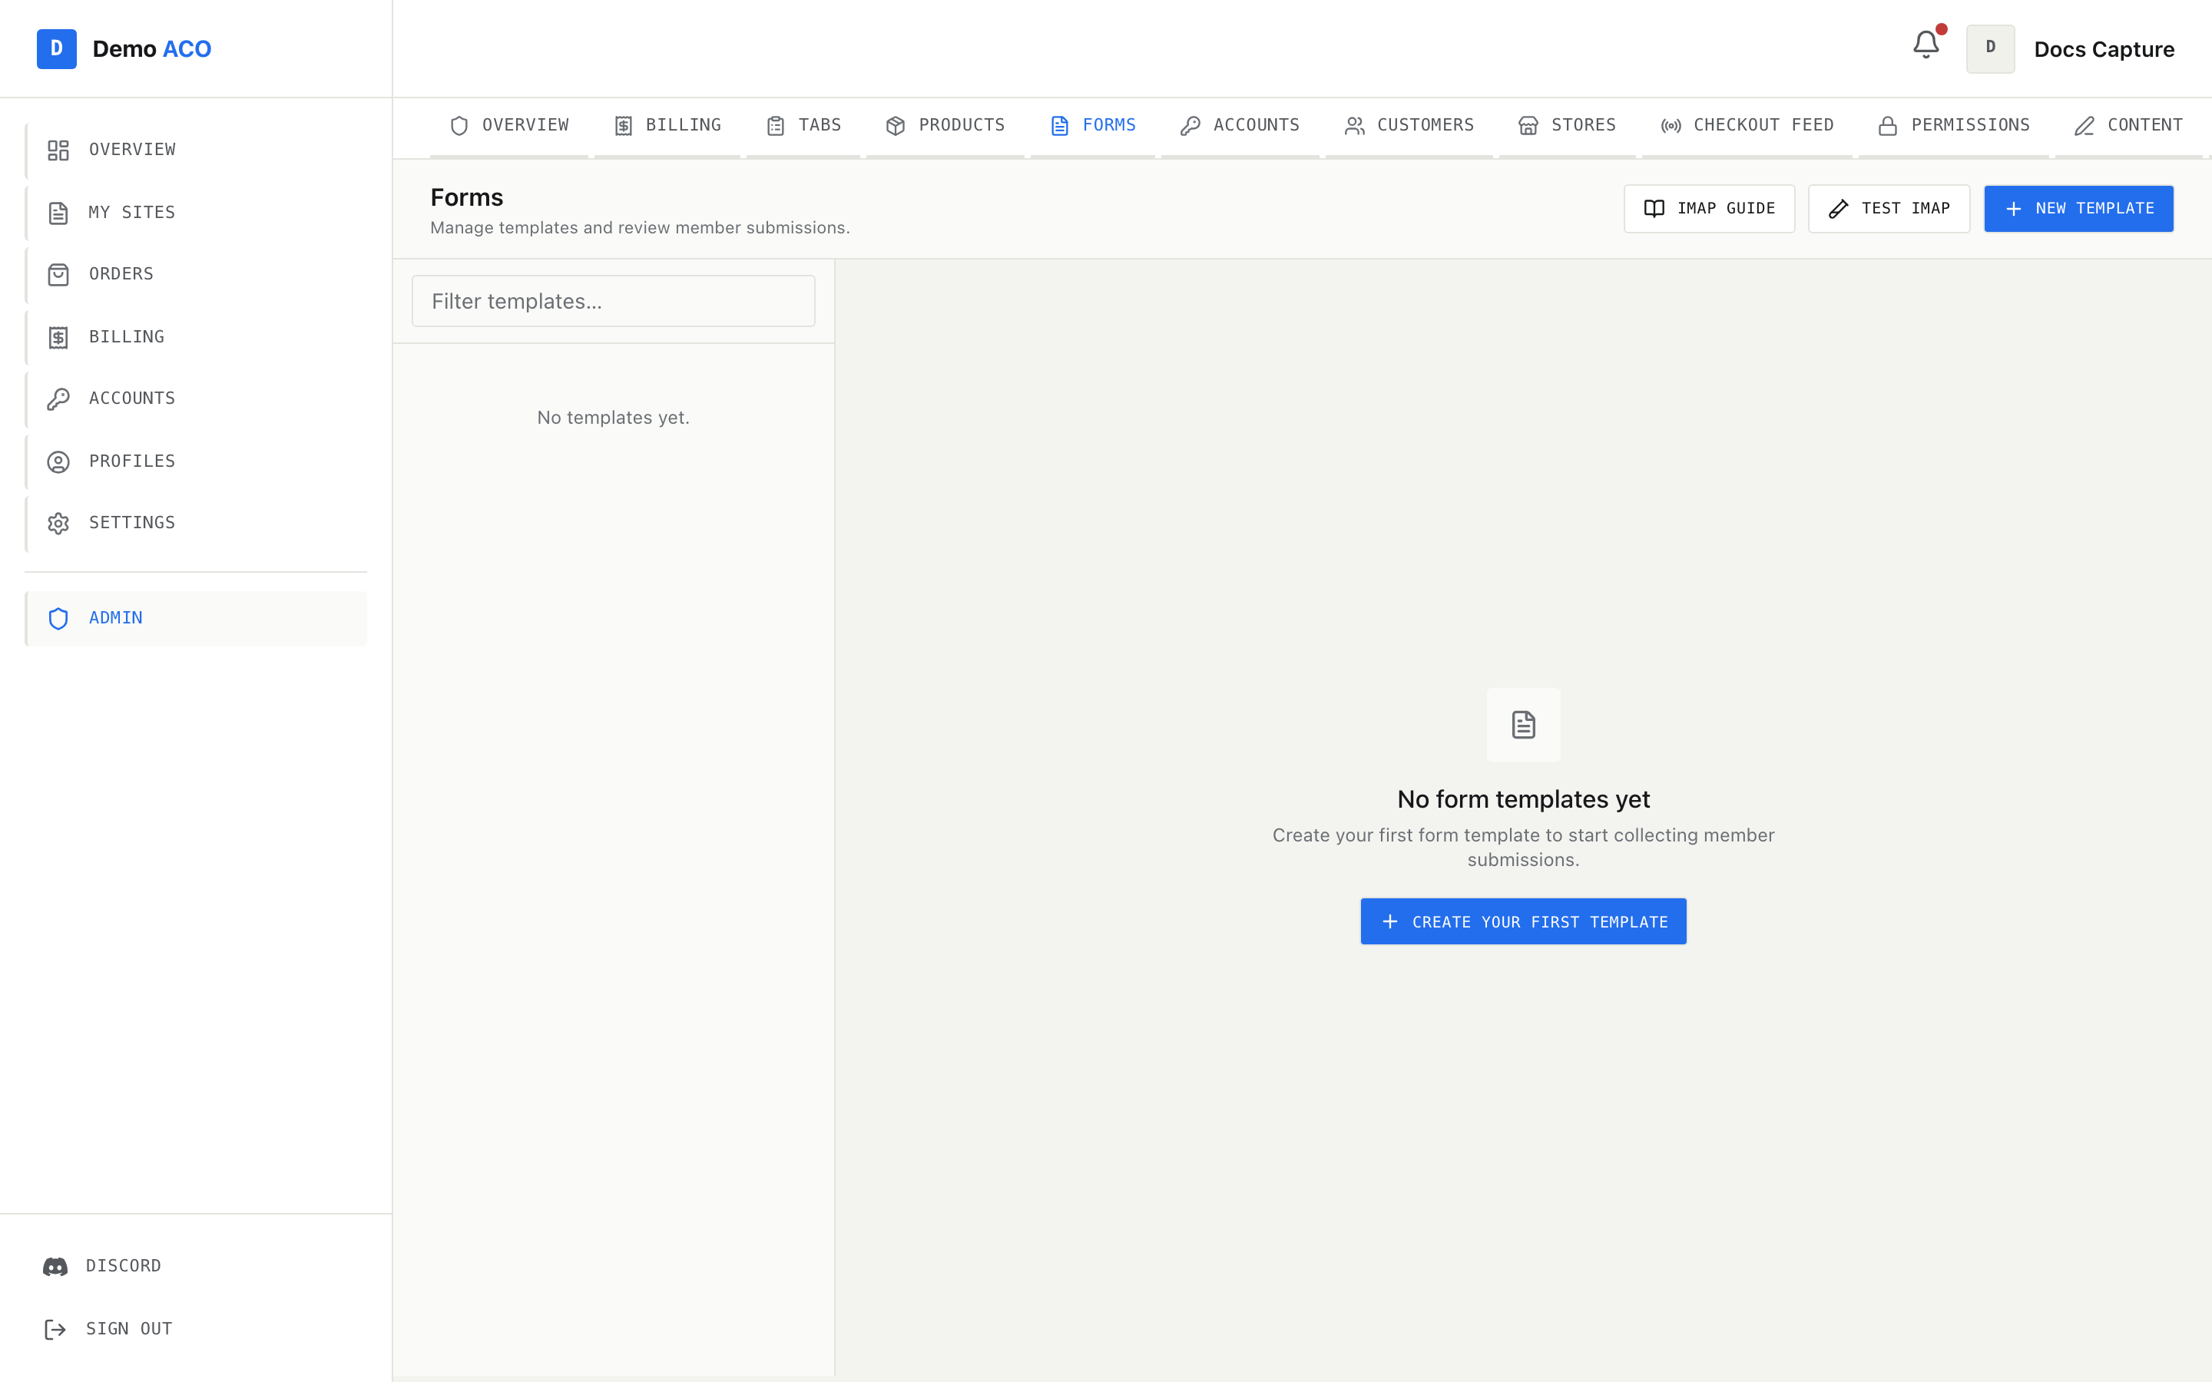Click the Demo ACO logo badge
The height and width of the screenshot is (1382, 2212).
[x=57, y=48]
